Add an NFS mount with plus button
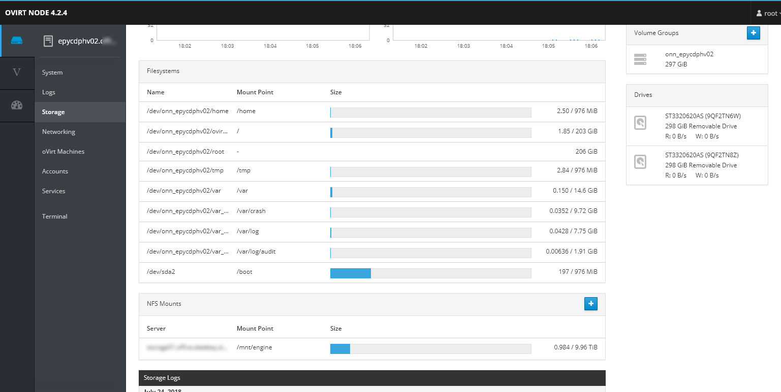Image resolution: width=781 pixels, height=392 pixels. (x=590, y=304)
